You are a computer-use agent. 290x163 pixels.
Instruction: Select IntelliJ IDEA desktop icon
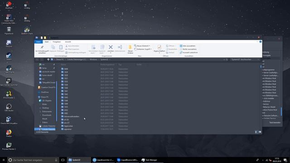(9, 19)
